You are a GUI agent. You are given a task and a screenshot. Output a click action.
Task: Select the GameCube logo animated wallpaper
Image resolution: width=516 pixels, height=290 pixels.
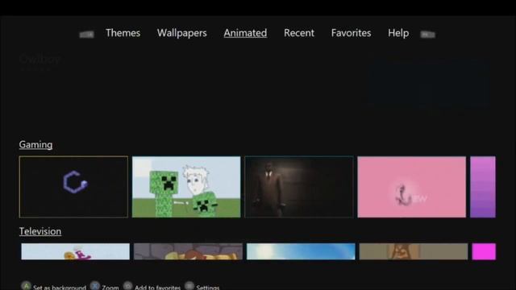[73, 187]
